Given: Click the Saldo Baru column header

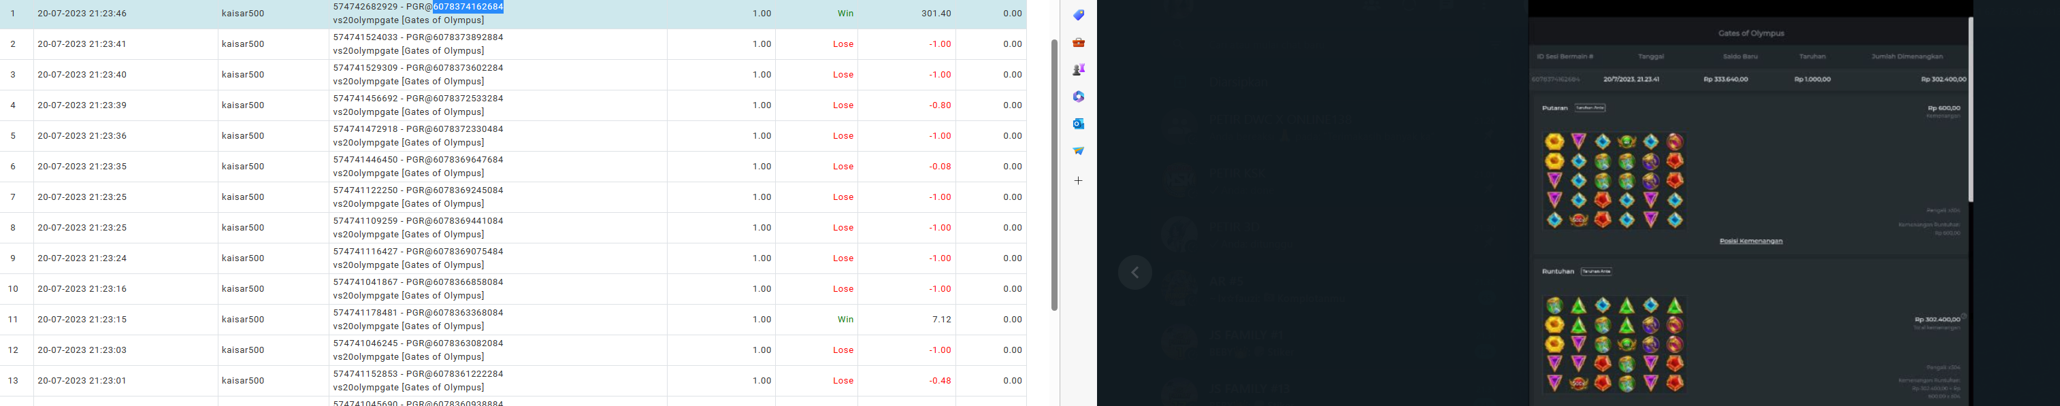Looking at the screenshot, I should coord(1739,56).
